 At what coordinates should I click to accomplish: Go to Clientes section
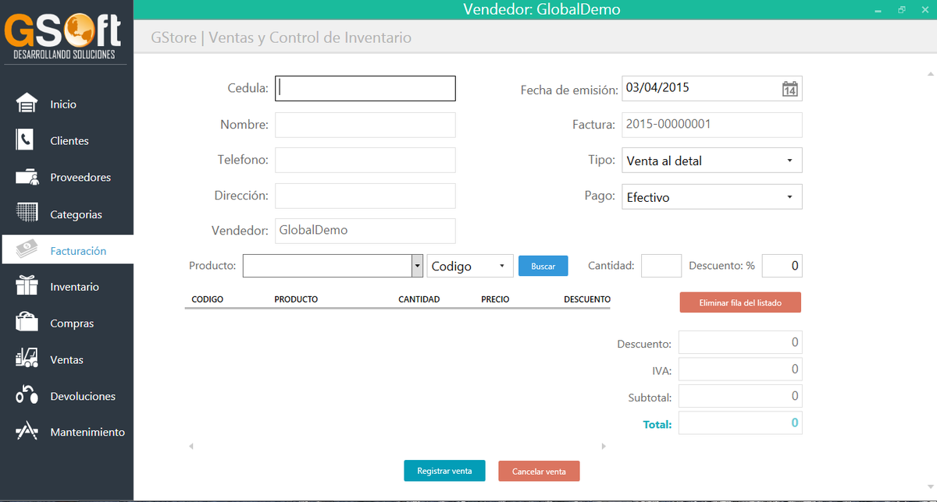(69, 141)
